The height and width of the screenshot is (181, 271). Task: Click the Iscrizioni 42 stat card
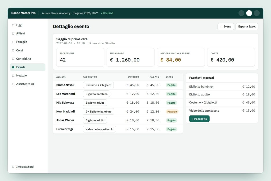point(80,57)
